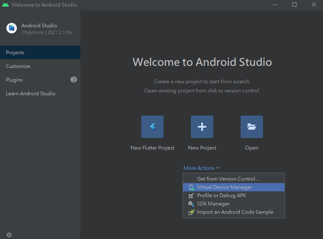Switch to the Projects tab
The height and width of the screenshot is (239, 323).
[x=40, y=53]
